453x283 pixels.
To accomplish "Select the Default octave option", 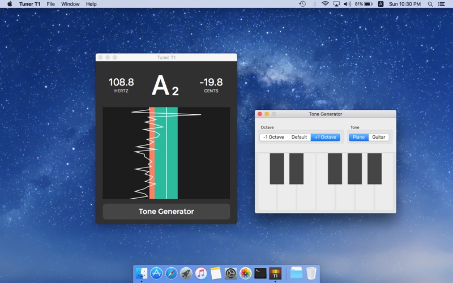I will pyautogui.click(x=299, y=137).
